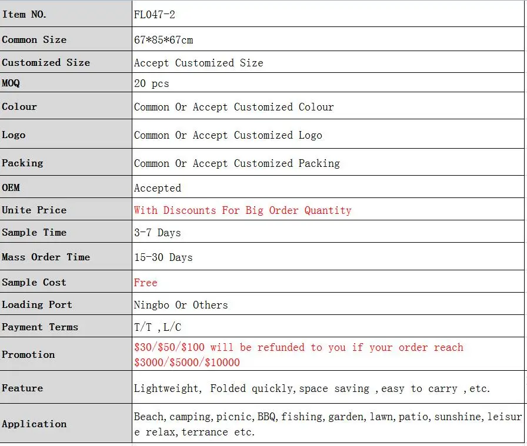Viewport: 527px width, 446px height.
Task: Select 'Common Or Accept Customized Packing' cell
Action: 237,163
